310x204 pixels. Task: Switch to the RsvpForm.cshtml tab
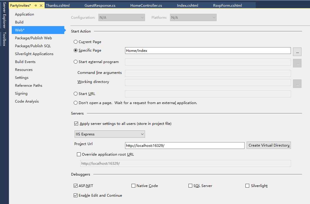click(x=227, y=6)
